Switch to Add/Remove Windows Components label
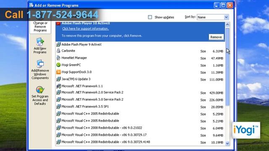269x151 pixels. pyautogui.click(x=40, y=74)
